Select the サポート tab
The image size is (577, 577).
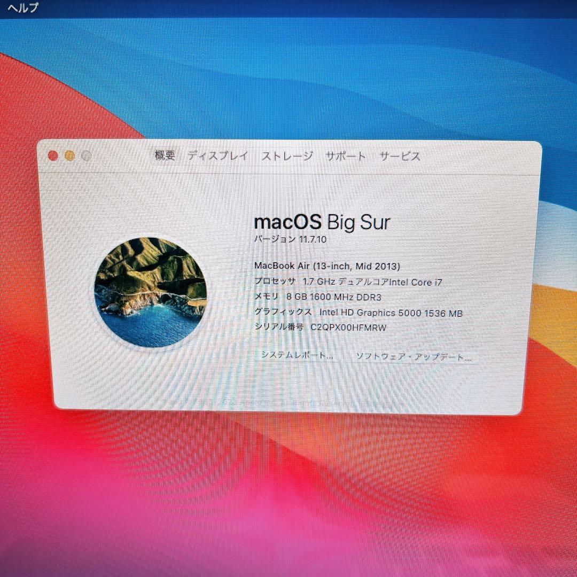coord(345,156)
